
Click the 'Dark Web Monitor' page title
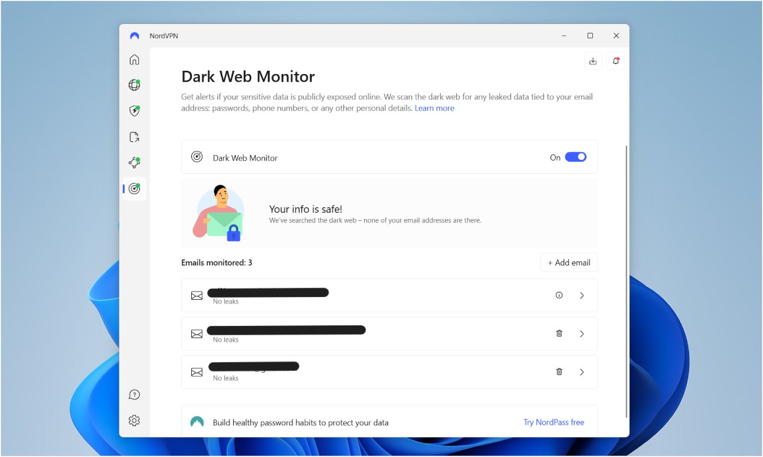click(x=248, y=76)
